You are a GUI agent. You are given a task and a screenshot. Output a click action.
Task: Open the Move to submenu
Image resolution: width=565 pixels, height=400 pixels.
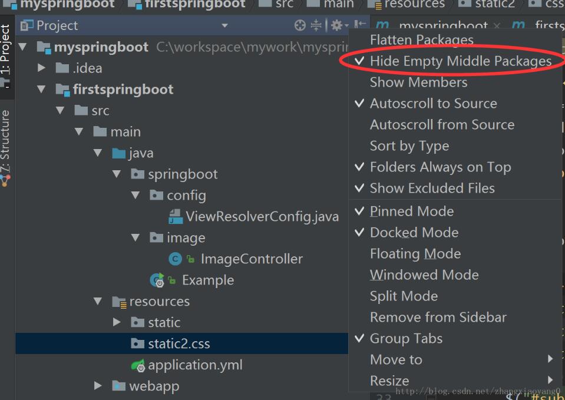click(396, 359)
